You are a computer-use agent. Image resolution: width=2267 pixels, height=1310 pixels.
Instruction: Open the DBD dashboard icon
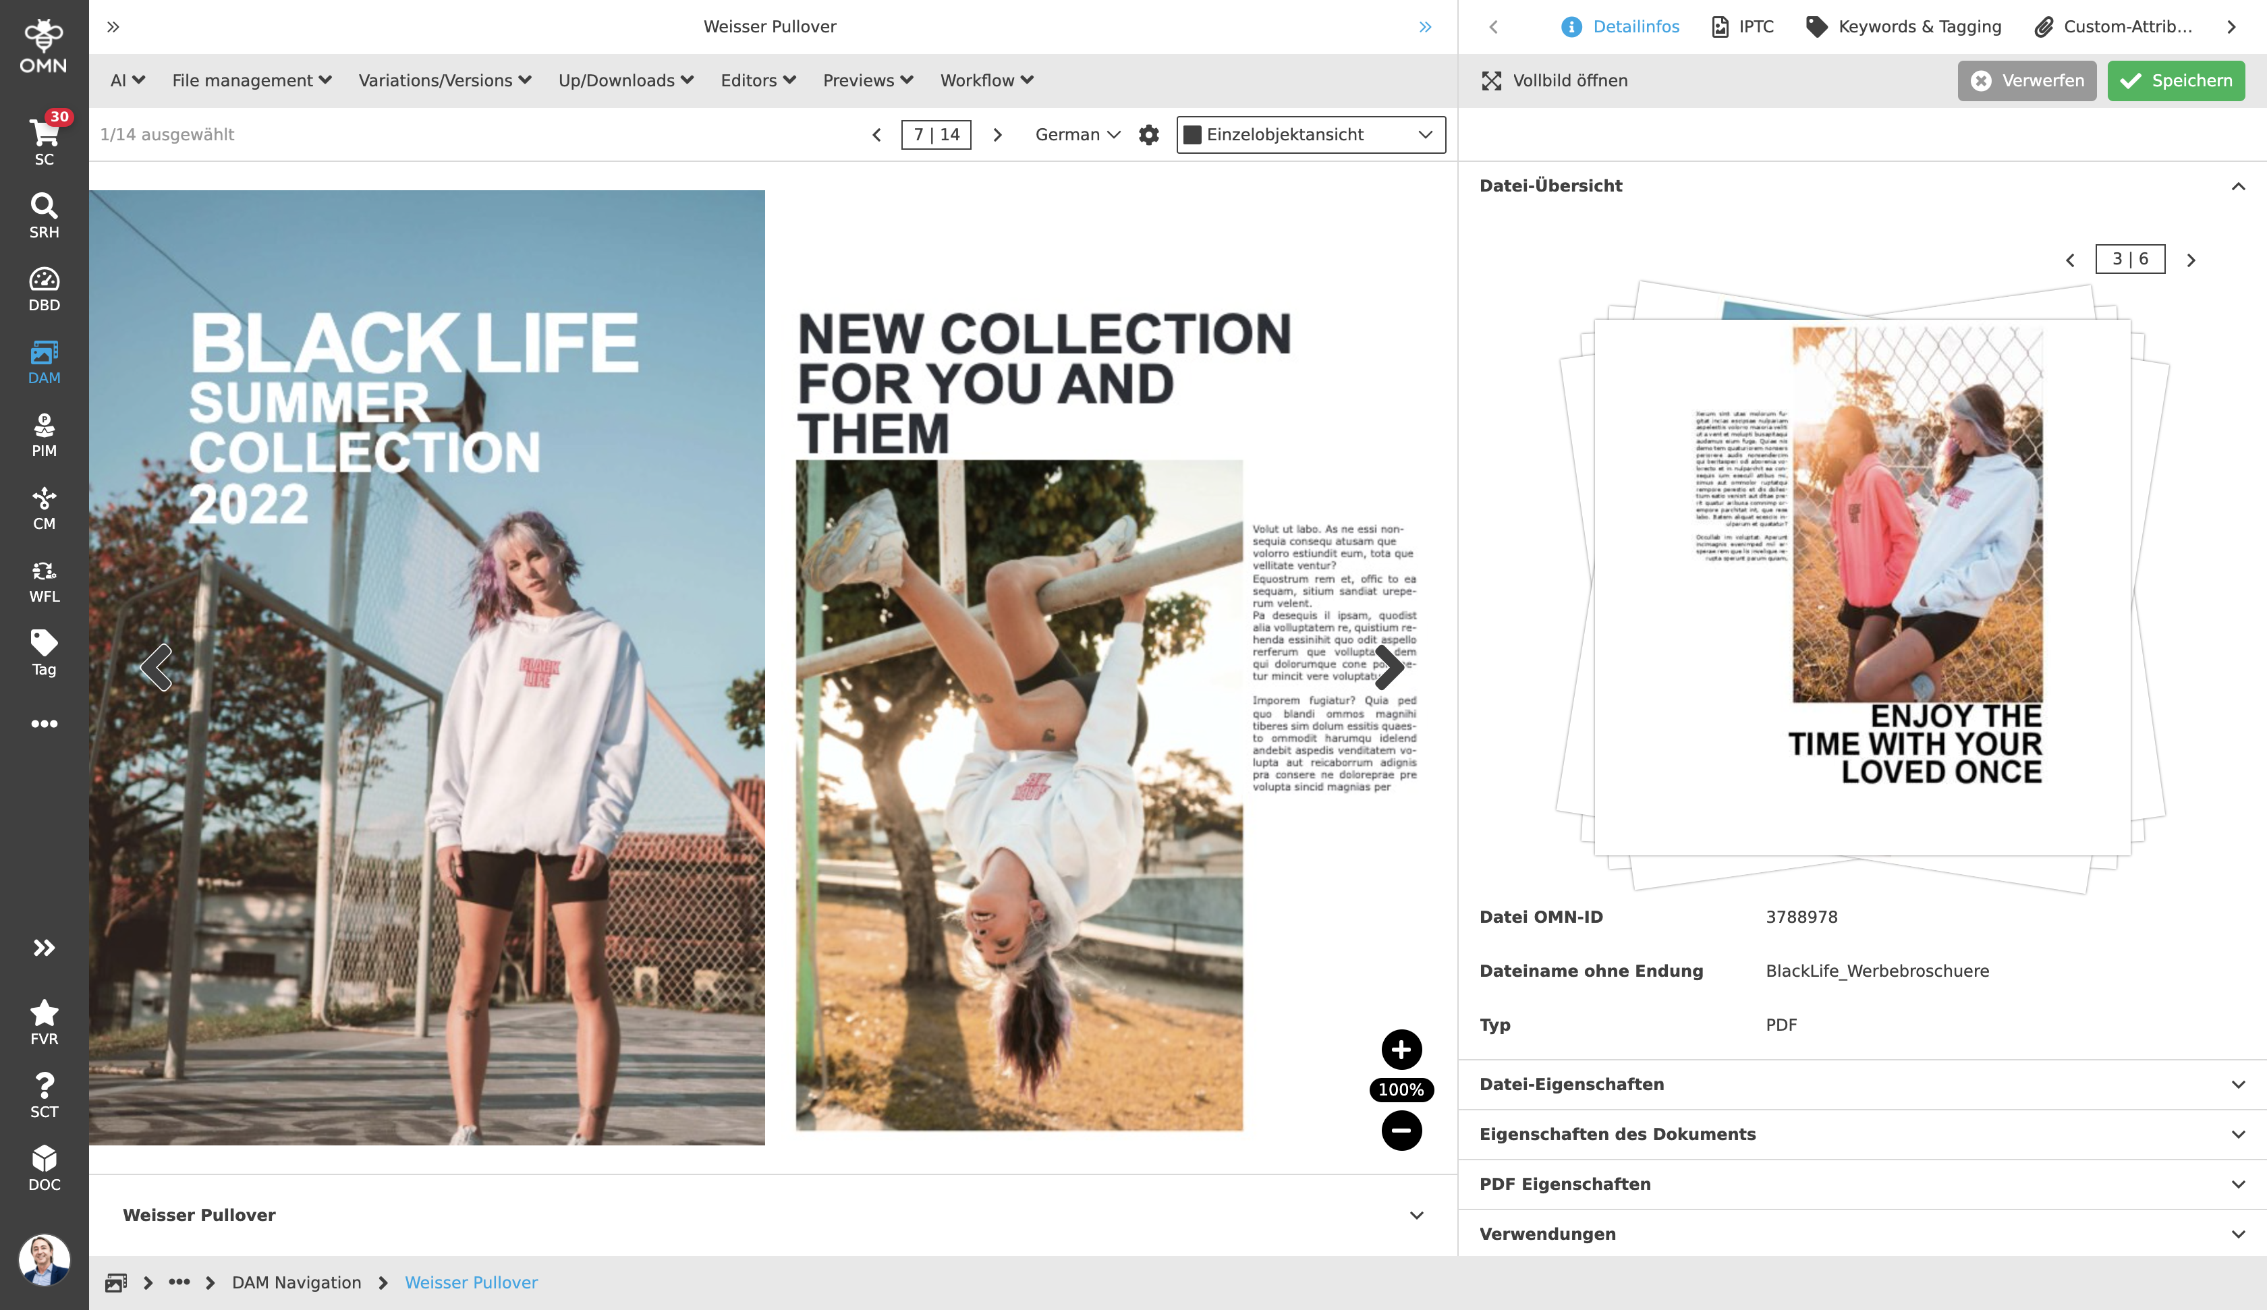[x=43, y=288]
